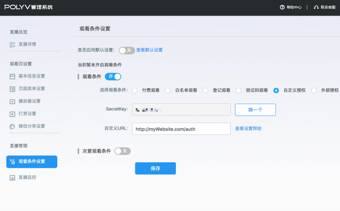Viewport: 340px width, 211px height.
Task: Click the 直播监控 chart icon
Action: tap(12, 178)
